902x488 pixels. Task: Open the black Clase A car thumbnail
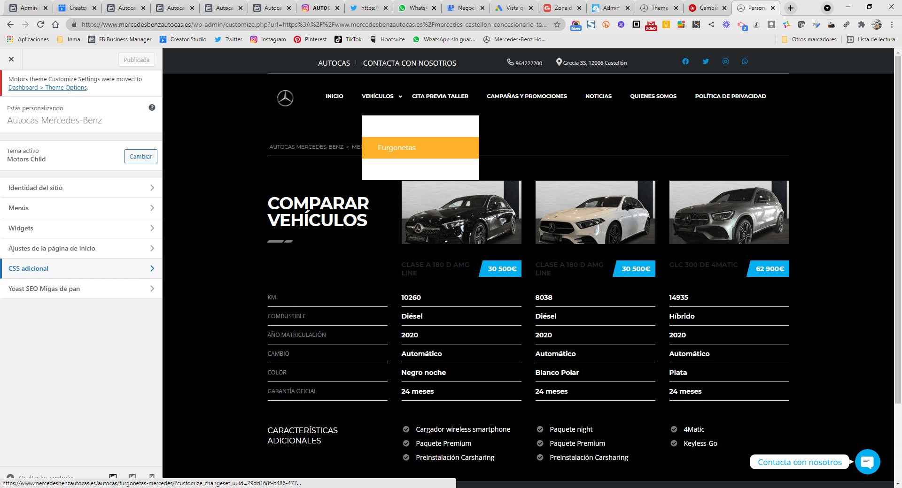tap(461, 212)
